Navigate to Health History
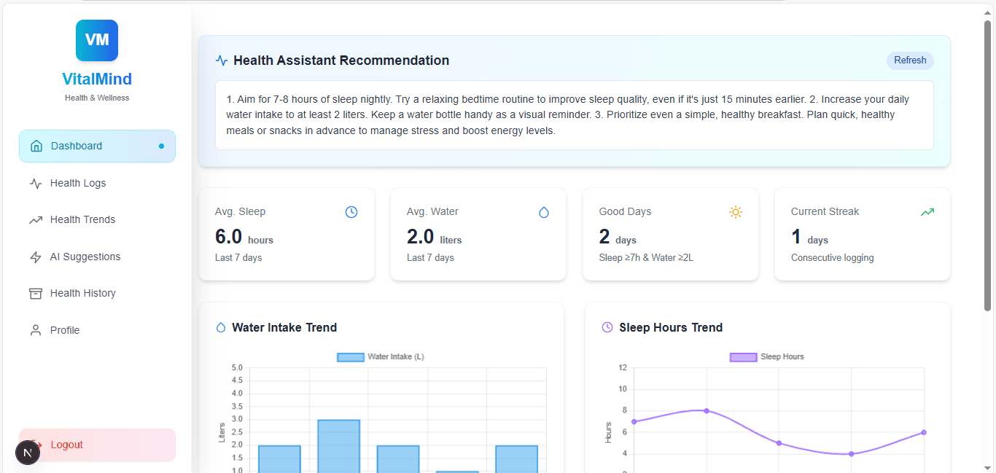 pos(82,294)
